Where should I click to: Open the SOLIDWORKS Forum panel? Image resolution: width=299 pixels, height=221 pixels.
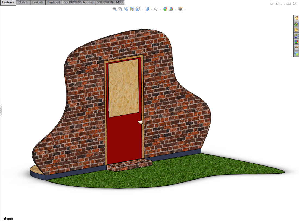[x=296, y=54]
